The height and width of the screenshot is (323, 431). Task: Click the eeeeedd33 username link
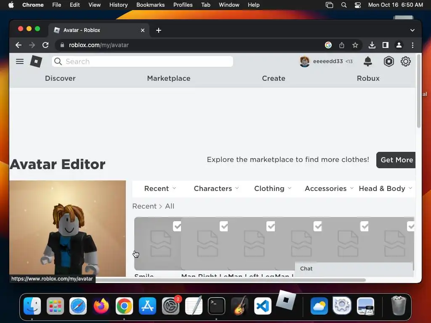[327, 61]
